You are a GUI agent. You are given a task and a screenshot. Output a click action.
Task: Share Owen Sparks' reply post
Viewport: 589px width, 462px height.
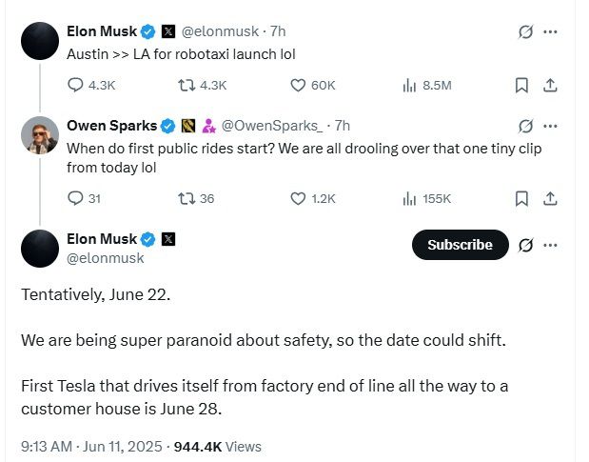point(549,198)
